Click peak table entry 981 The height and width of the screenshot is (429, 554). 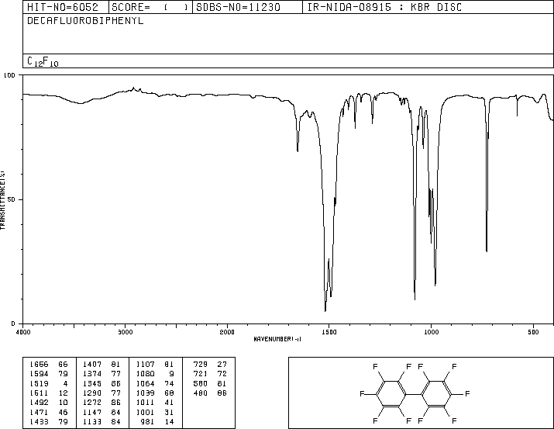click(147, 421)
